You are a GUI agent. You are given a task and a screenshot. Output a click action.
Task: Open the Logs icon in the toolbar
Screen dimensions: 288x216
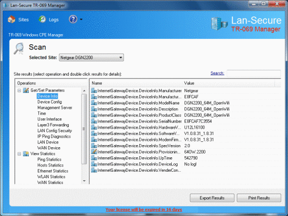coord(42,19)
